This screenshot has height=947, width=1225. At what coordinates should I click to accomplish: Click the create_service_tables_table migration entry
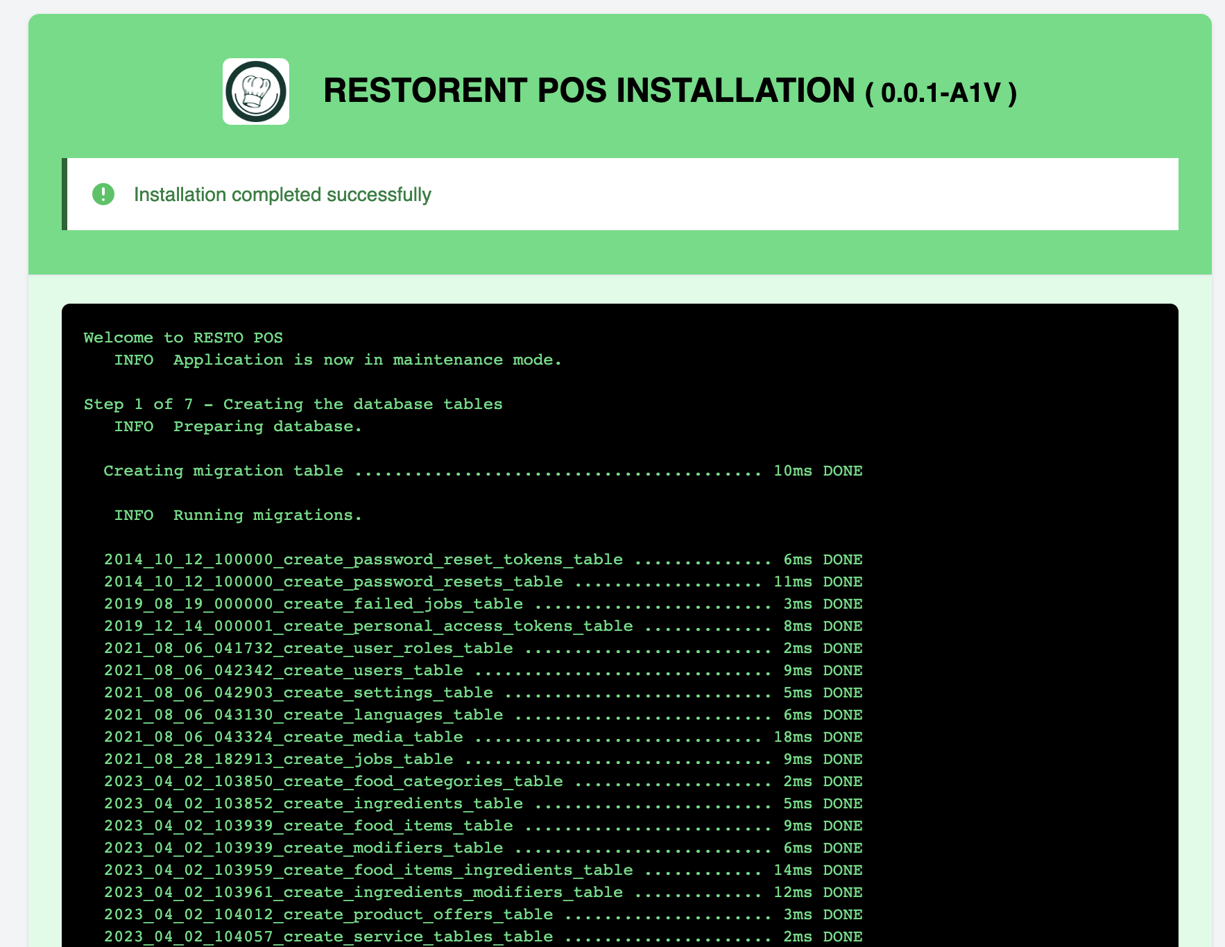[x=328, y=937]
